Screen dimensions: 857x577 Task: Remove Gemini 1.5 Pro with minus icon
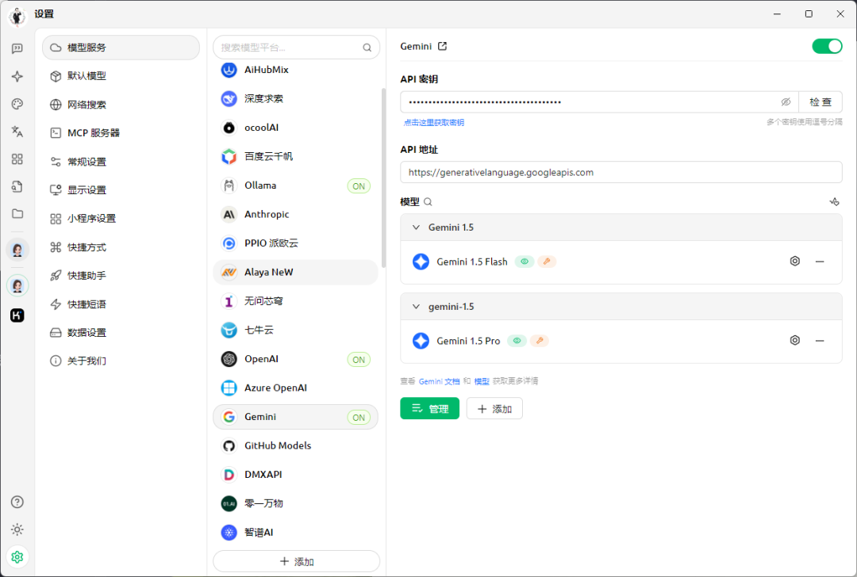[x=819, y=341]
